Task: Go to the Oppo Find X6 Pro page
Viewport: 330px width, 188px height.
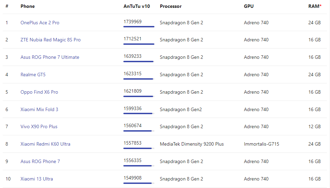Action: [x=39, y=92]
